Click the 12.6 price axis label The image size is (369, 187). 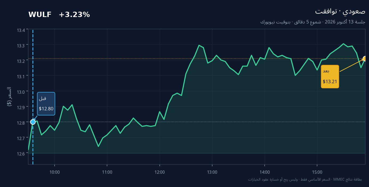pos(21,153)
